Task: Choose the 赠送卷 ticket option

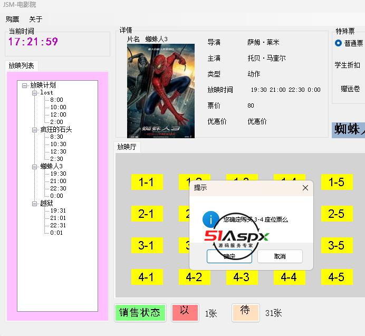Action: click(350, 89)
